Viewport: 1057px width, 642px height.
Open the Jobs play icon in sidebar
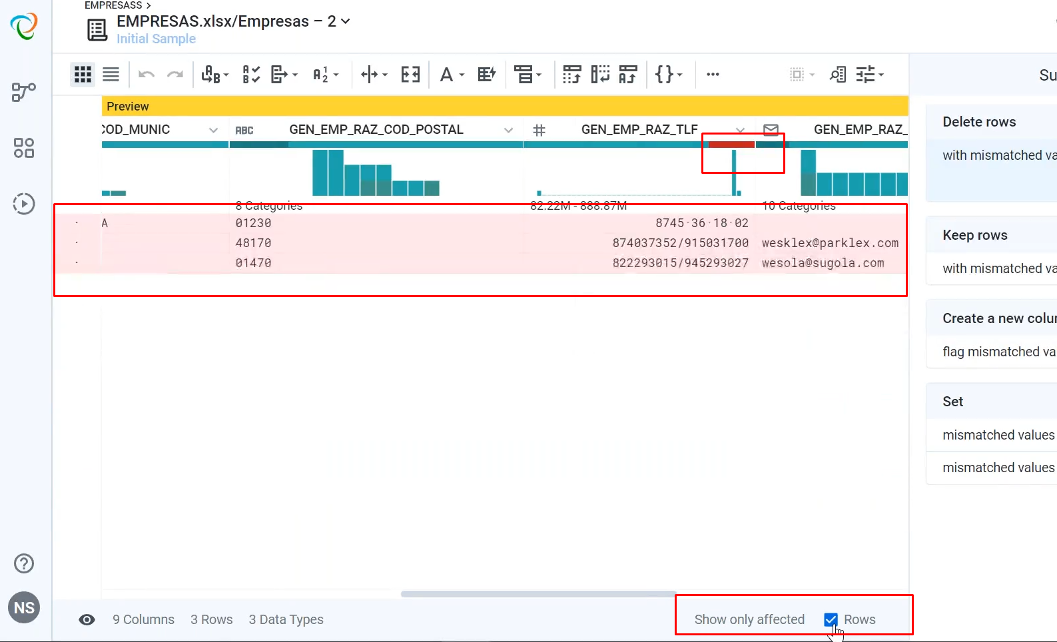click(24, 204)
